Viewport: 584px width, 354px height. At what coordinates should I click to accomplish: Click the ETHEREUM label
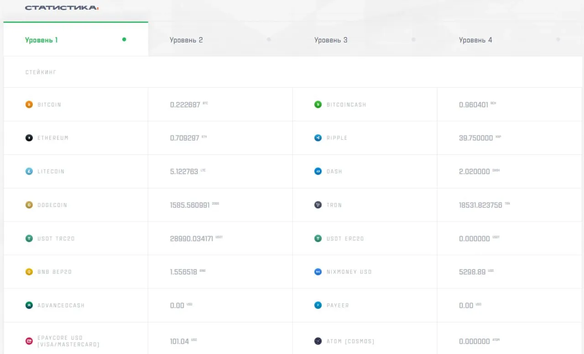pyautogui.click(x=53, y=138)
